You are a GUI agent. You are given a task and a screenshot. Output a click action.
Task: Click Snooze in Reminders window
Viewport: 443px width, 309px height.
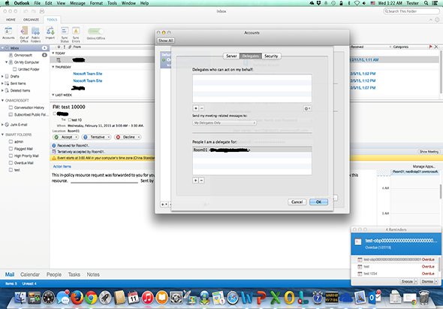coord(407,281)
